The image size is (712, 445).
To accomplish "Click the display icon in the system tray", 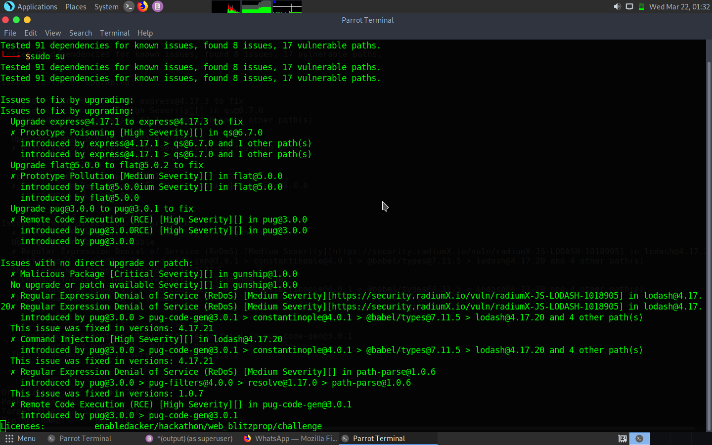I will tap(629, 6).
